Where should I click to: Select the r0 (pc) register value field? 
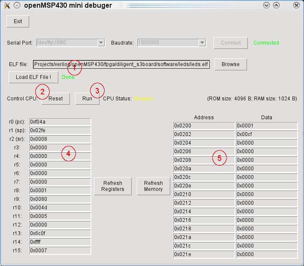[x=60, y=122]
